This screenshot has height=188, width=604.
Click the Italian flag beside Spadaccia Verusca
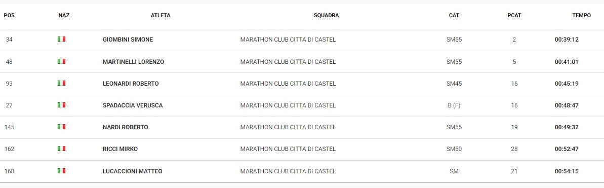[62, 105]
